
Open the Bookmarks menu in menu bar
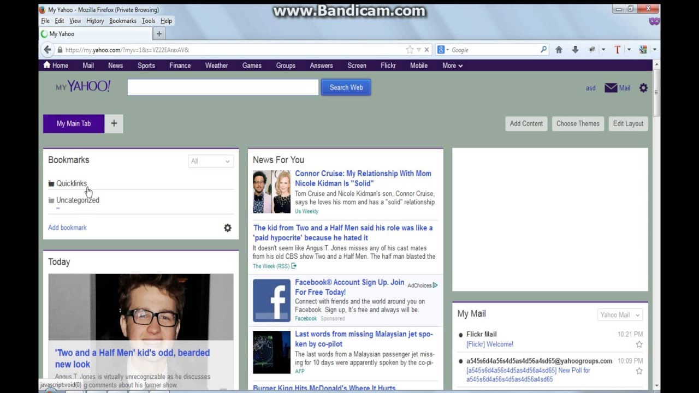point(123,21)
